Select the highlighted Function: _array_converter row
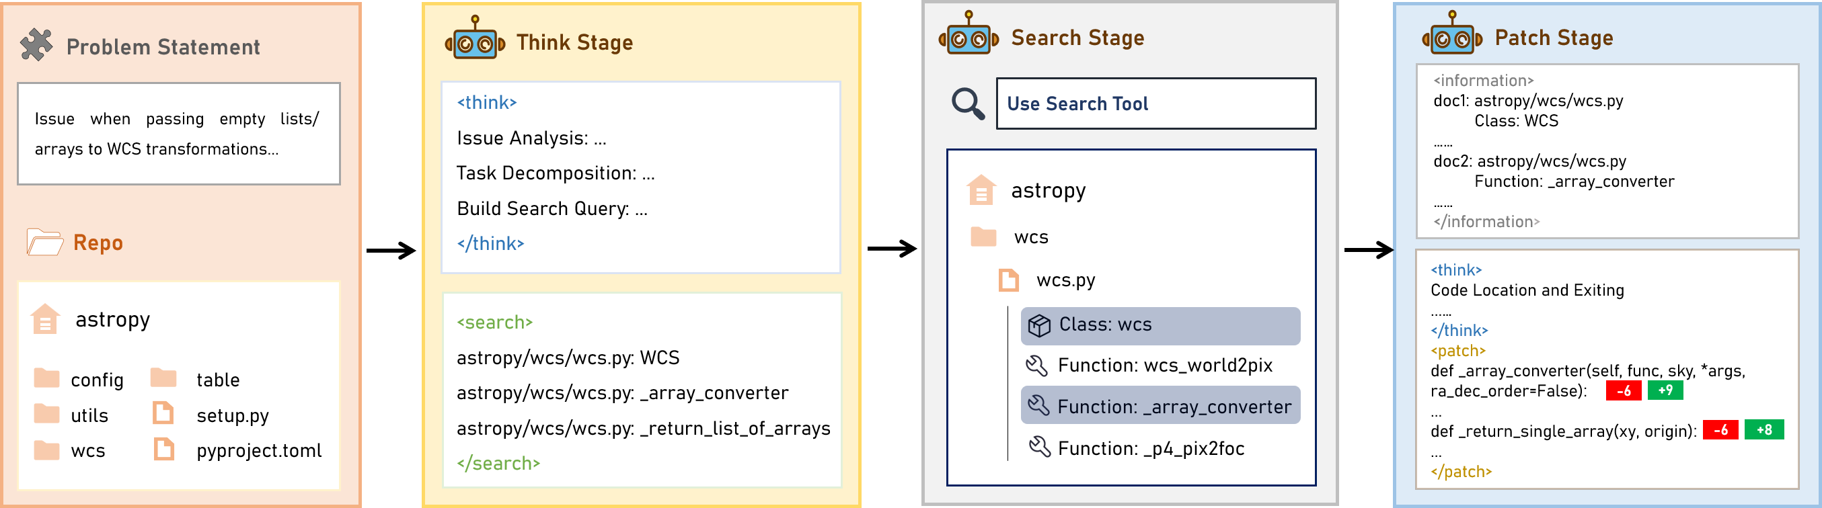 (x=1160, y=405)
